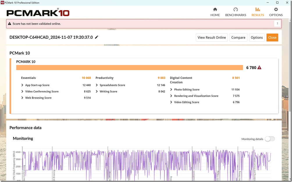292x182 pixels.
Task: Click the red warning triangle beside 6 780
Action: click(x=259, y=68)
